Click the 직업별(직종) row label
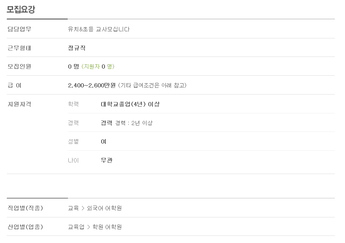This screenshot has height=243, width=345. [25, 208]
